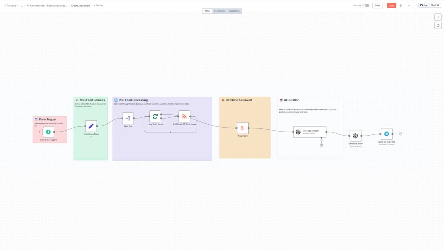Select the Tech News Sites pencil node

(x=91, y=126)
